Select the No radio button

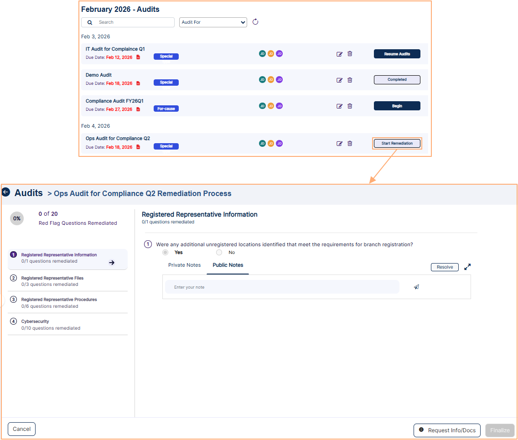(x=219, y=252)
